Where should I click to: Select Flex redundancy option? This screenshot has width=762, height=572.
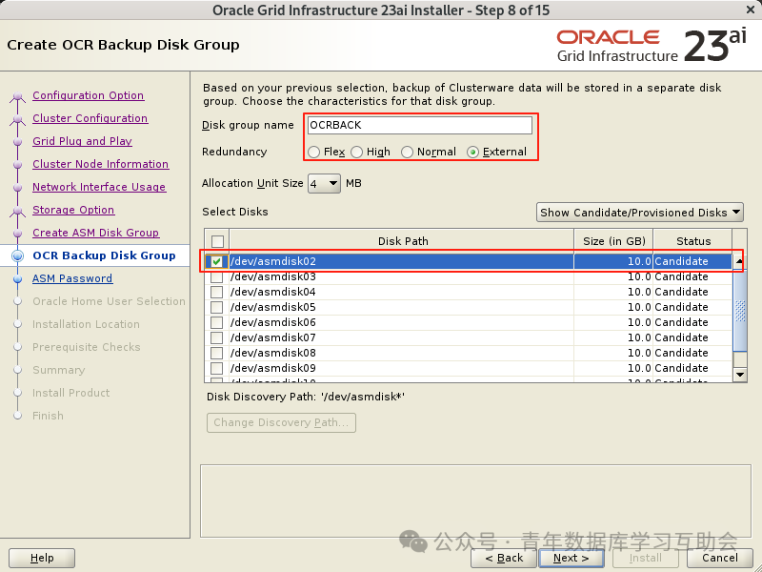point(314,153)
